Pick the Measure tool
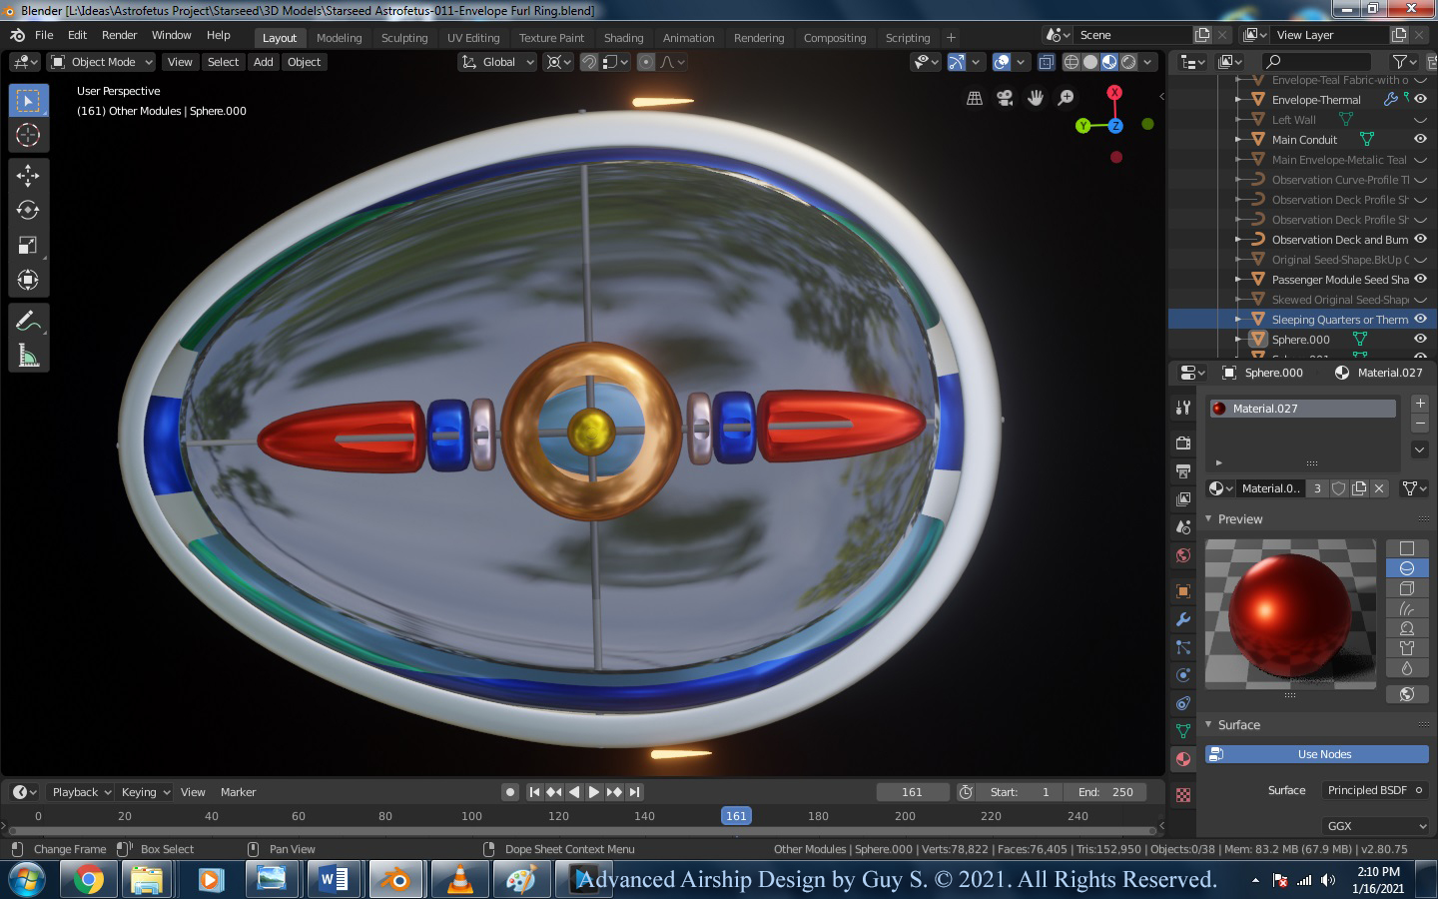Screen dimensions: 1438x899 28,356
